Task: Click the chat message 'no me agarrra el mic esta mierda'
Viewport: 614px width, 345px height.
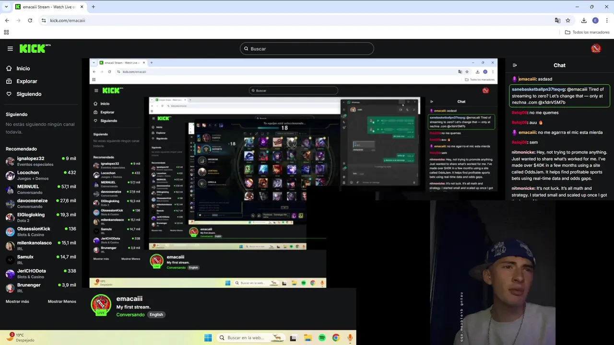Action: [570, 132]
